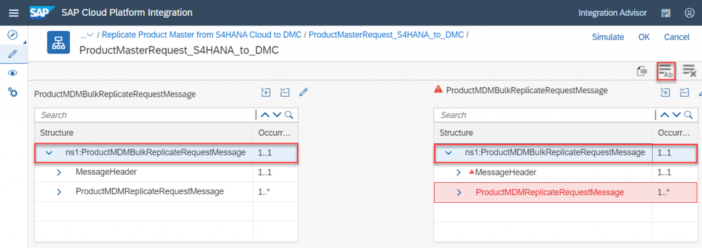Viewport: 702px width, 248px height.
Task: Open Replicate Product Master breadcrumb link
Action: [202, 35]
